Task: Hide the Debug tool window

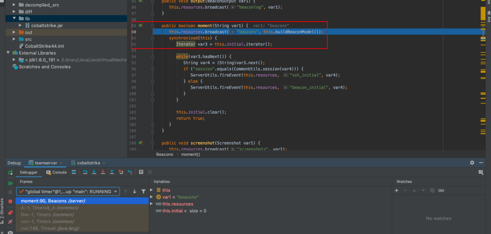Action: 481,163
